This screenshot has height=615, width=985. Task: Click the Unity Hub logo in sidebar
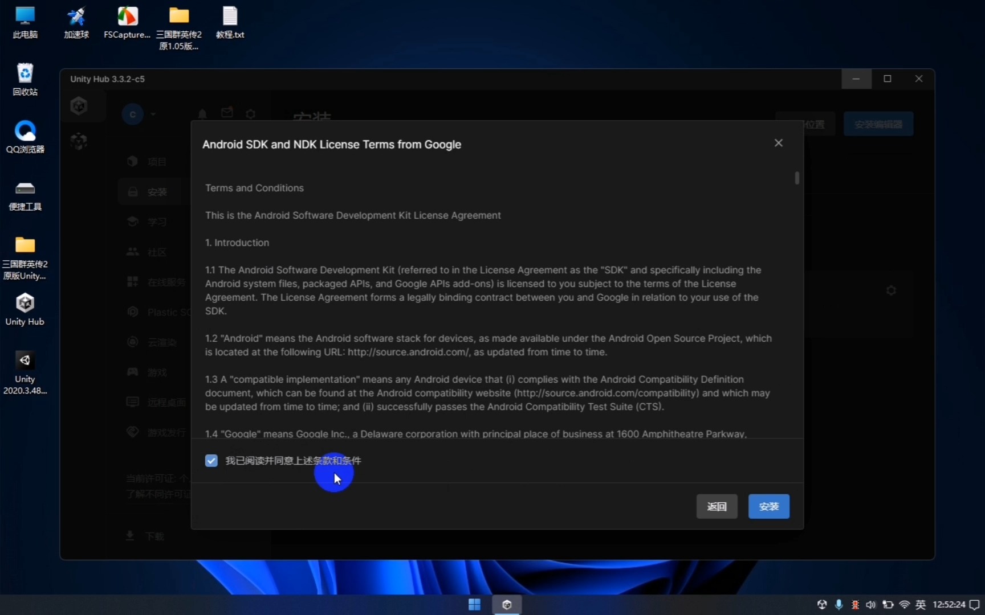pos(79,105)
